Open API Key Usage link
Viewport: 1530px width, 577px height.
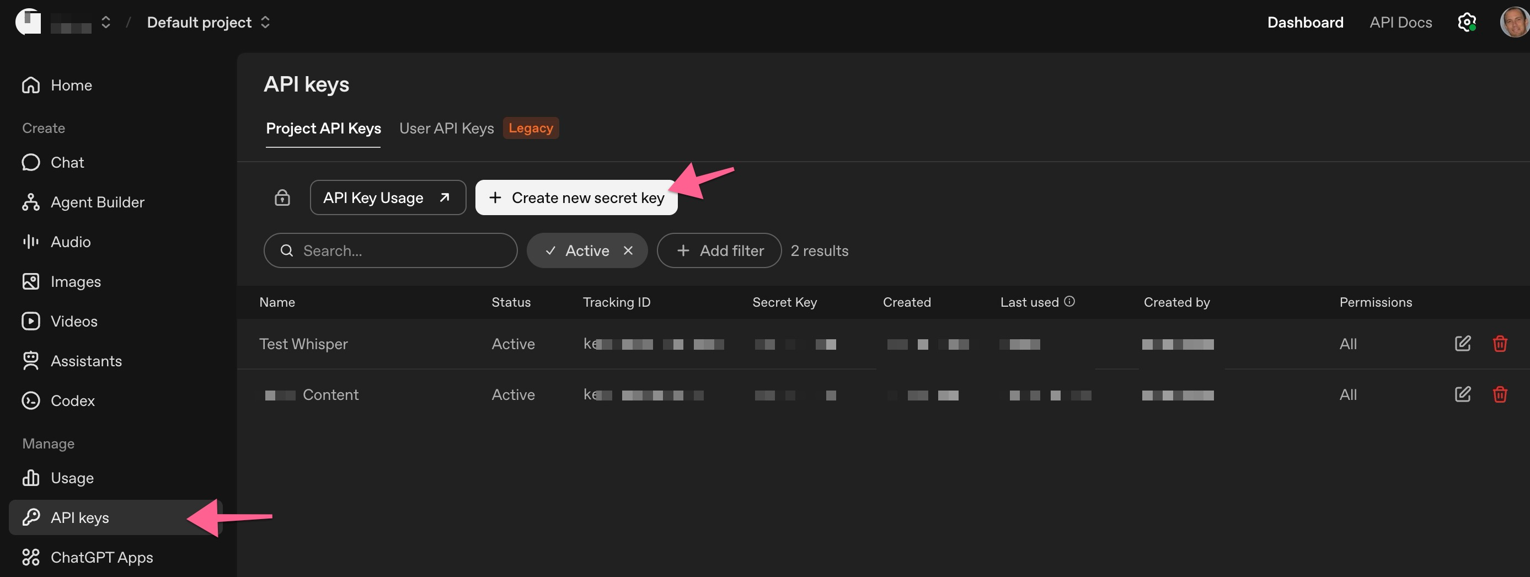(x=388, y=198)
